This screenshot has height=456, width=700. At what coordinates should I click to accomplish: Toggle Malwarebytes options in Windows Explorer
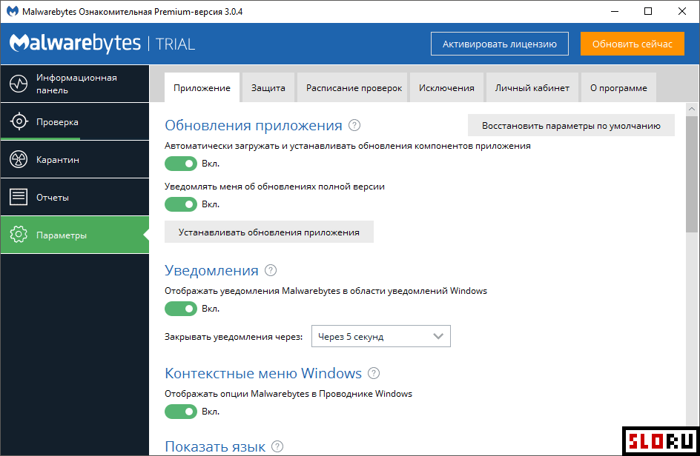181,412
